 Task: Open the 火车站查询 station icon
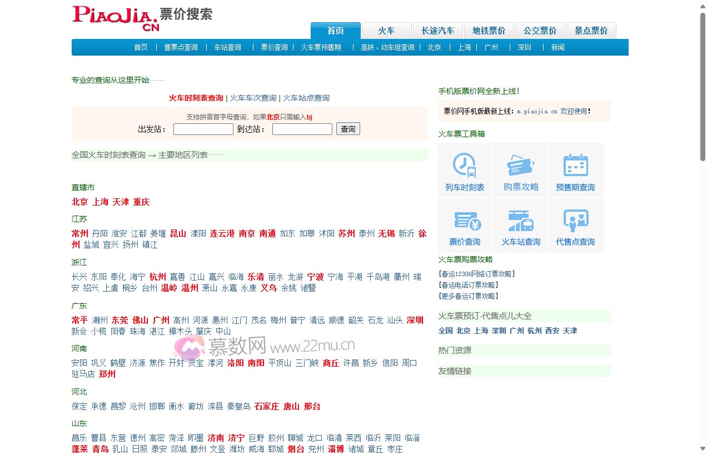[521, 221]
